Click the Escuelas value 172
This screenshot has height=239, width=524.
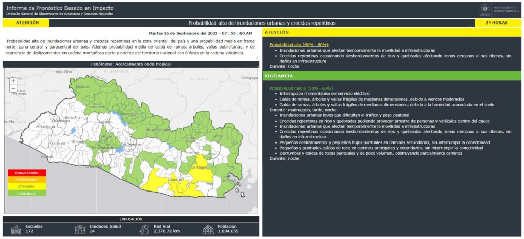[x=29, y=231]
